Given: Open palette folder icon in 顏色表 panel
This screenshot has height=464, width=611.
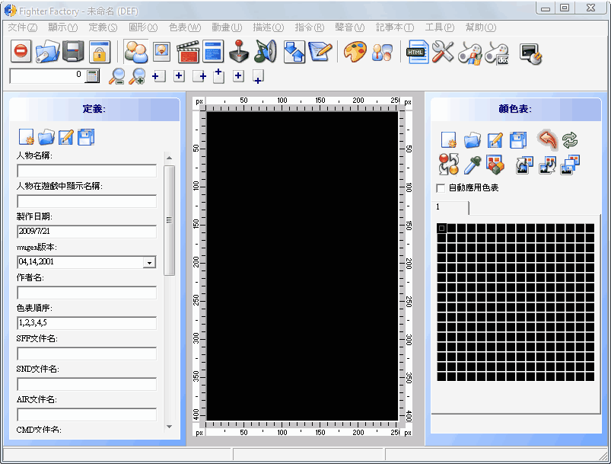Looking at the screenshot, I should click(x=472, y=140).
